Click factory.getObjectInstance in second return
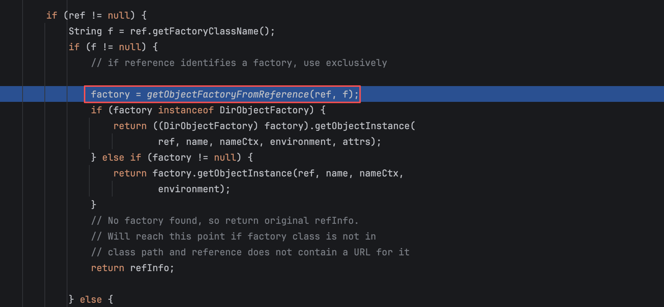The height and width of the screenshot is (307, 664). [222, 173]
